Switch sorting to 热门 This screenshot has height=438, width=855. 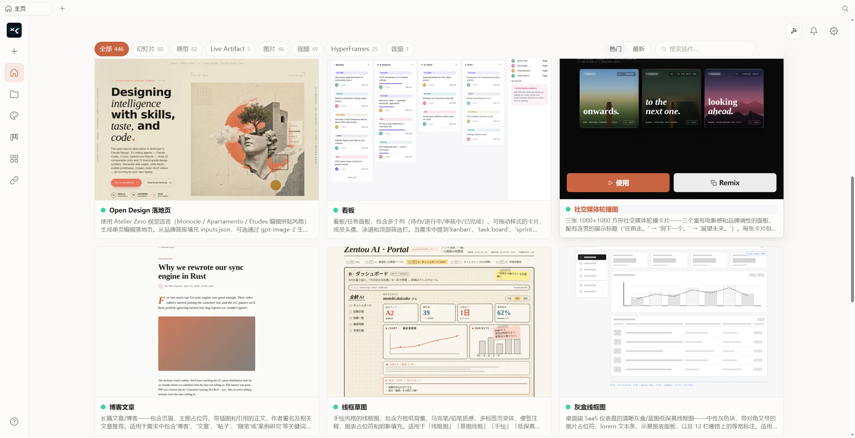[x=616, y=49]
